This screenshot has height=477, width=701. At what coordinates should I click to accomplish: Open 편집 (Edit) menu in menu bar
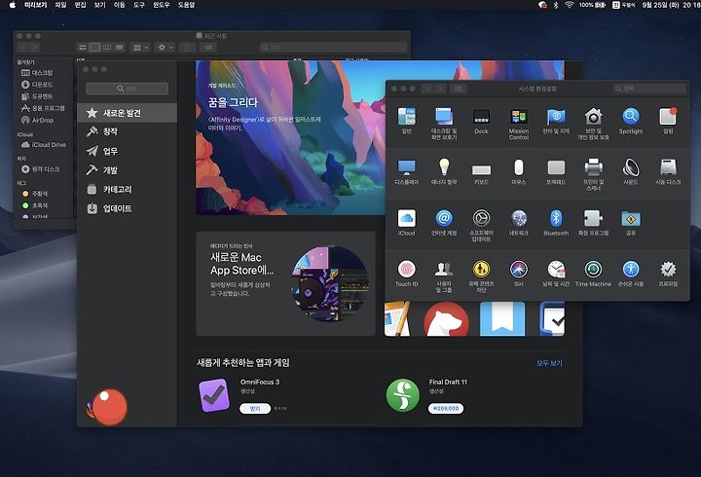click(x=80, y=5)
